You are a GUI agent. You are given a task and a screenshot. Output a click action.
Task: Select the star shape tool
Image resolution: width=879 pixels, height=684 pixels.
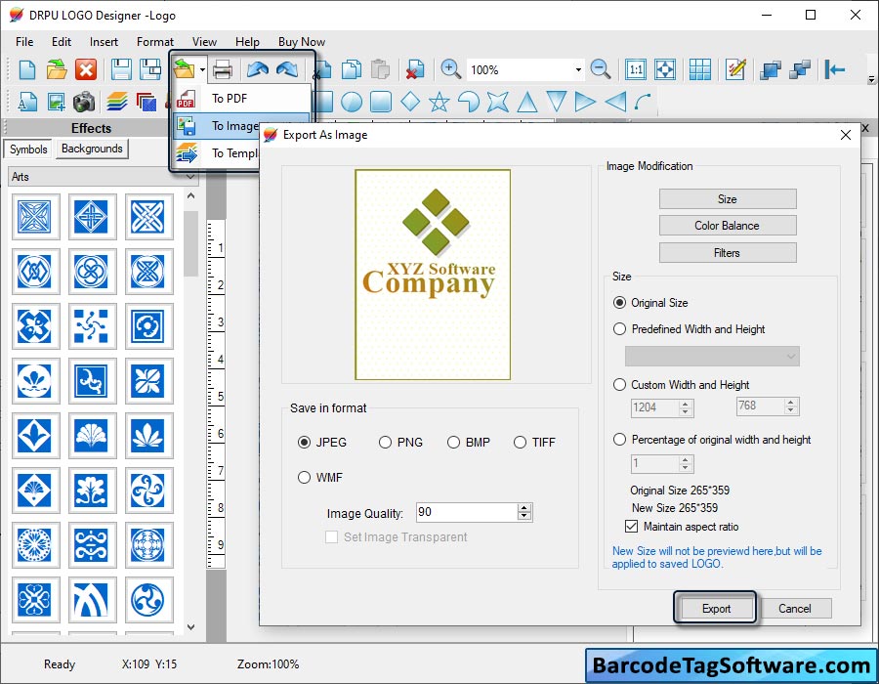tap(439, 102)
